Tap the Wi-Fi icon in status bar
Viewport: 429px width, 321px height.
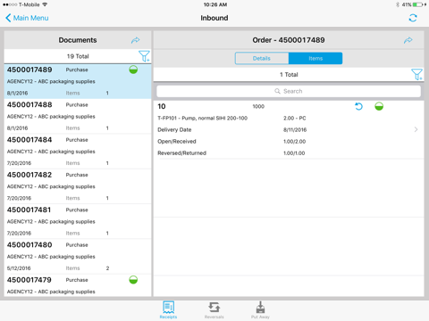(x=45, y=4)
